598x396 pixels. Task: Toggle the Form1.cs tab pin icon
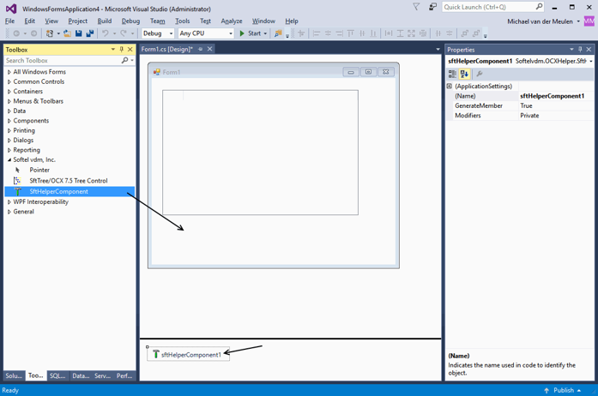200,49
